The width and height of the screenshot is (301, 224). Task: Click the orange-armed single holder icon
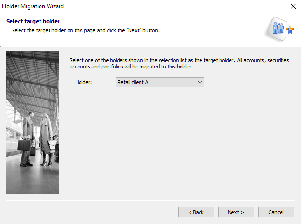click(x=290, y=29)
